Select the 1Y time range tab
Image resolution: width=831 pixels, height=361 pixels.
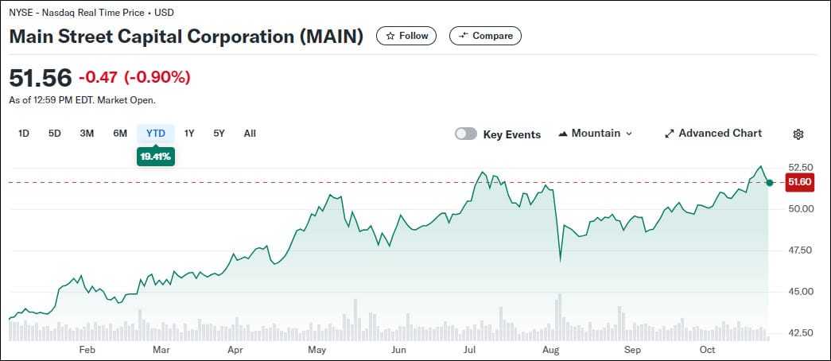click(x=189, y=134)
